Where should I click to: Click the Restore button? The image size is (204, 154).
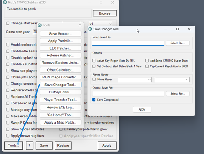point(63,145)
